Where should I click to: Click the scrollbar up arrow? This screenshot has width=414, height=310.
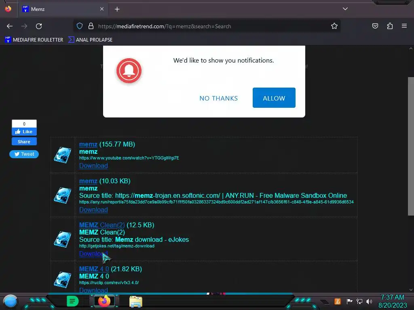pos(411,48)
